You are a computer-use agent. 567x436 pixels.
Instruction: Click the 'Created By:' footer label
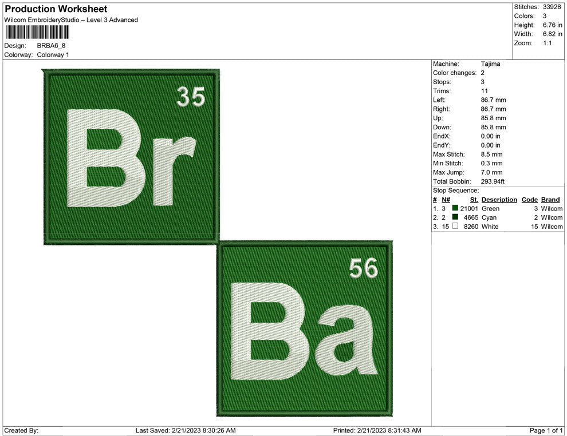(x=21, y=430)
